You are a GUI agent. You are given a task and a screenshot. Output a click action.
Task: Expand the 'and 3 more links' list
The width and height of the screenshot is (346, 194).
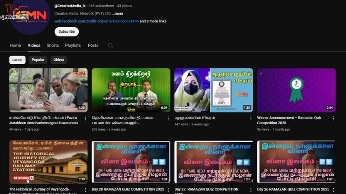(153, 21)
